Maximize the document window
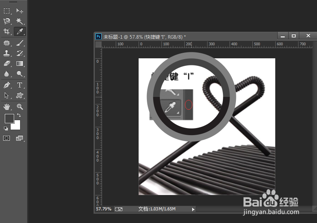 (294, 36)
